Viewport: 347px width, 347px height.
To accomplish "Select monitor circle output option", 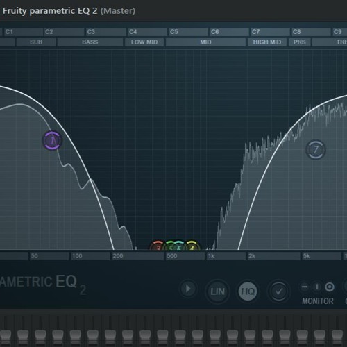I will pos(330,287).
